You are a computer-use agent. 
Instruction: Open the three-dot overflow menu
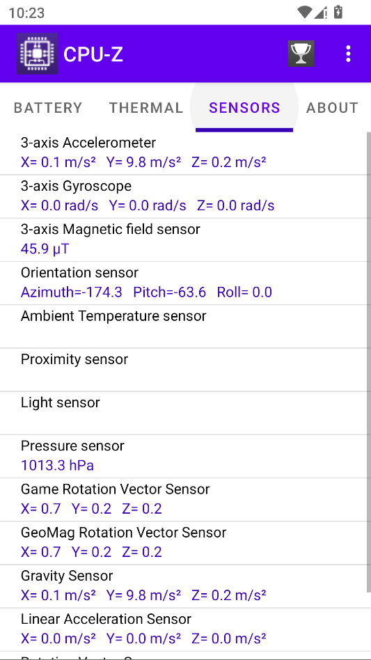(348, 54)
